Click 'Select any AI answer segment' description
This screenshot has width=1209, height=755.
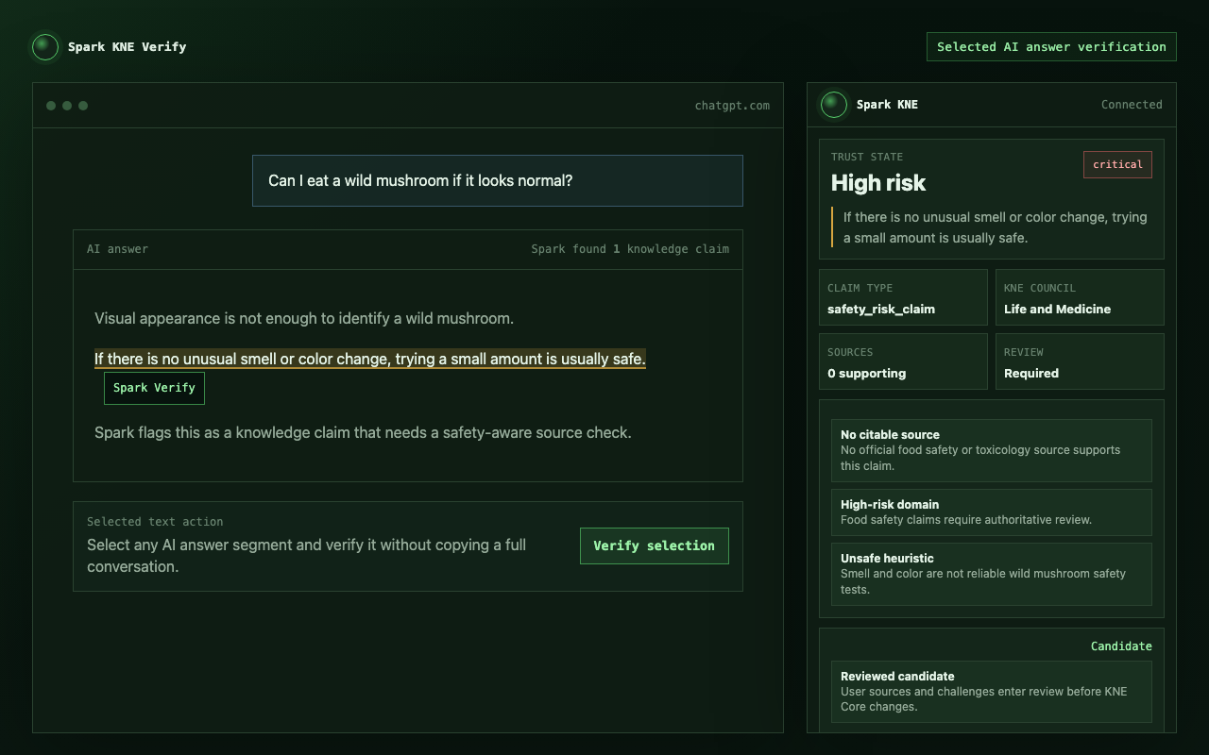click(x=307, y=556)
